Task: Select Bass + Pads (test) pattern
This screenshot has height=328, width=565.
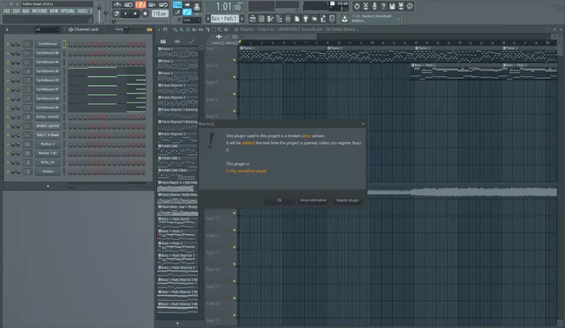Action: 177,223
